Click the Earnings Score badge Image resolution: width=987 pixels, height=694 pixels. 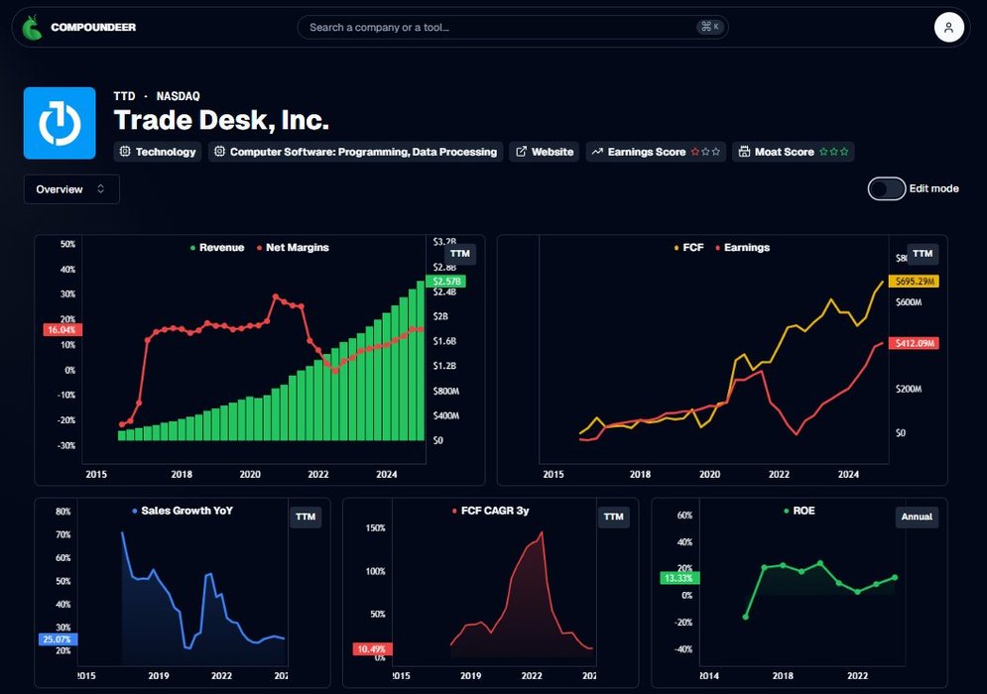click(655, 152)
